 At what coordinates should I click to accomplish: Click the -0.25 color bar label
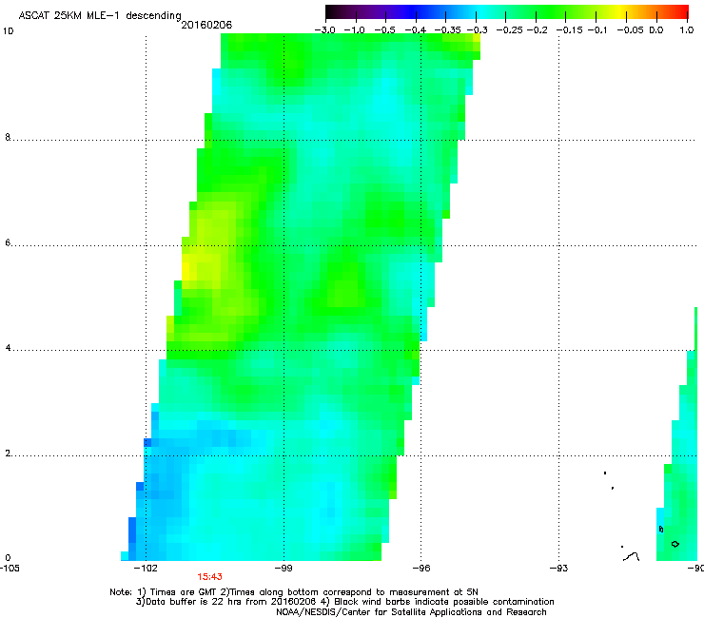click(510, 30)
